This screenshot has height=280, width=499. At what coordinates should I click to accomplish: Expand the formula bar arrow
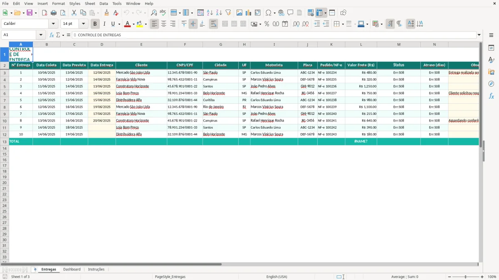pyautogui.click(x=479, y=35)
